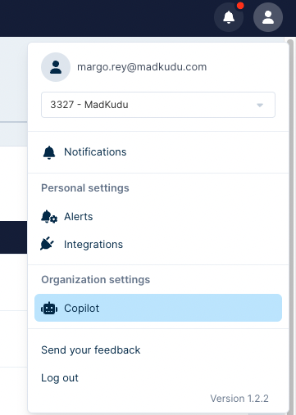296x415 pixels.
Task: Click Send your feedback link
Action: pos(91,350)
